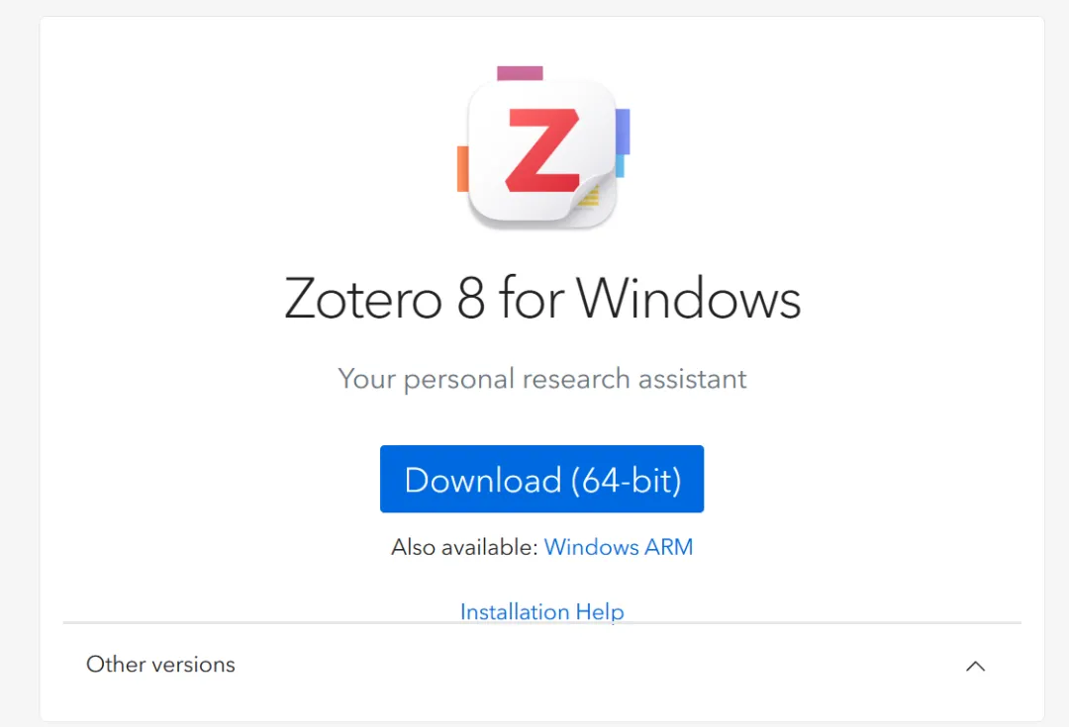Image resolution: width=1069 pixels, height=727 pixels.
Task: Click the word 'Zotero' in the heading
Action: click(x=362, y=299)
